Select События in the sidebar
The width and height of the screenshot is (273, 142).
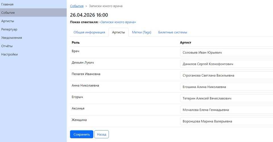[8, 13]
